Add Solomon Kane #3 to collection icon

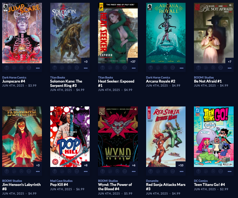click(x=62, y=68)
